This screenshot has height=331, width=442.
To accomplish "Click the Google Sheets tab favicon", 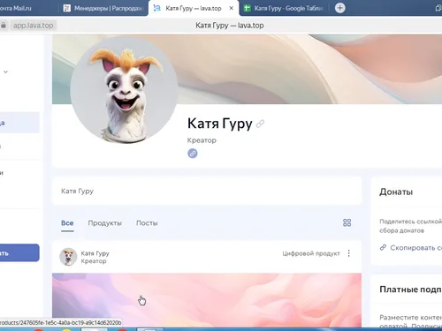I will (247, 8).
